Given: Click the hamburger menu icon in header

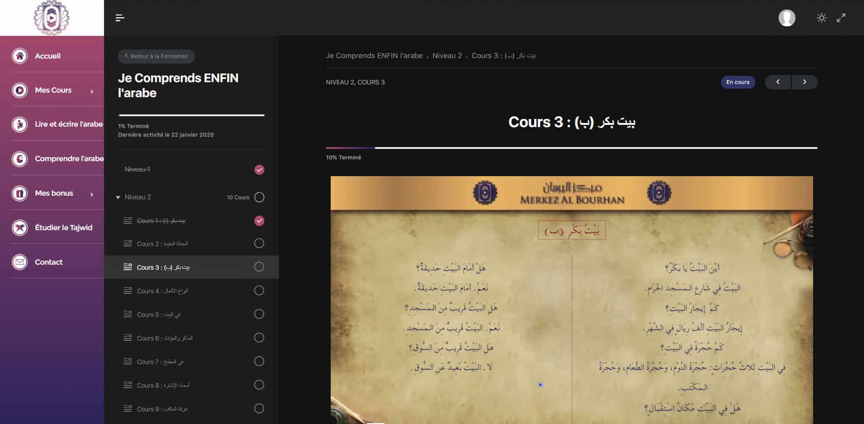Looking at the screenshot, I should [x=120, y=18].
